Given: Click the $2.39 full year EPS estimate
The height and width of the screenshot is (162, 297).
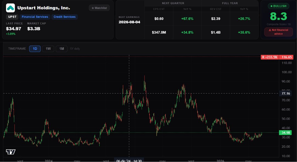Looking at the screenshot, I should 216,19.
